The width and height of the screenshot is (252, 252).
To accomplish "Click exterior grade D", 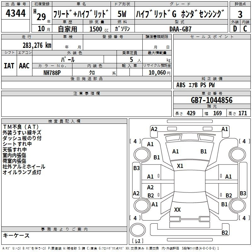I will pyautogui.click(x=235, y=29).
